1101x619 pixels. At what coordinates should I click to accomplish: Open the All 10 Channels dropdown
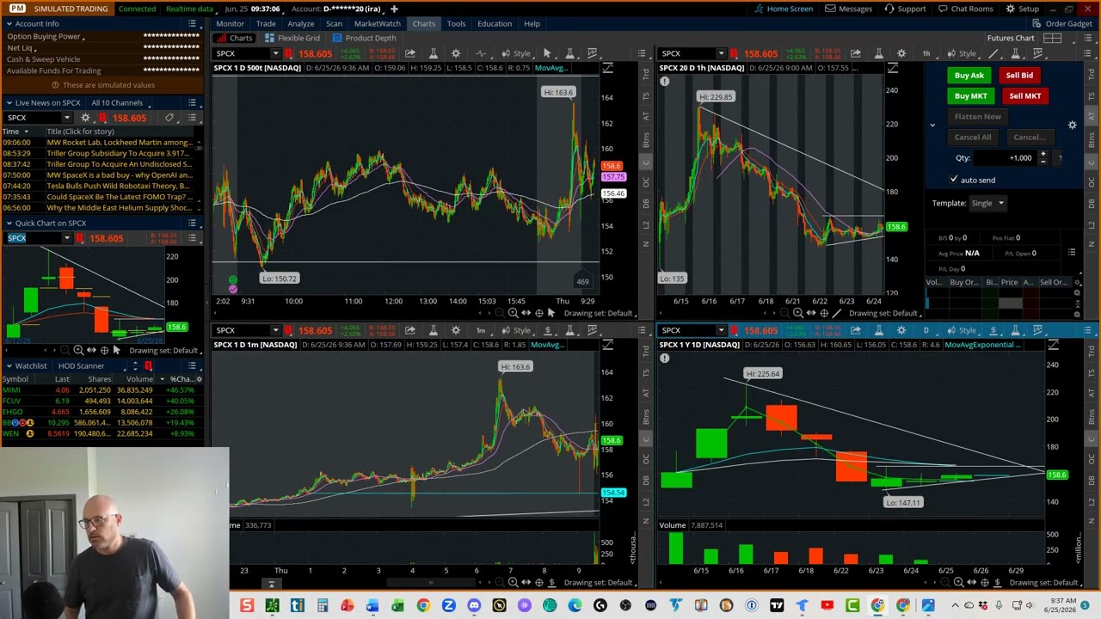(x=118, y=102)
